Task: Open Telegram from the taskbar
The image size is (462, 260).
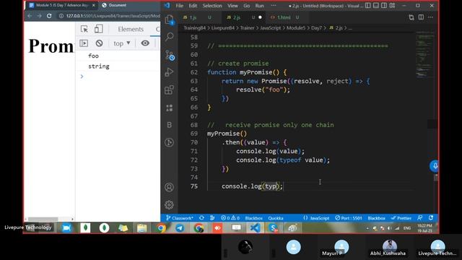Action: pyautogui.click(x=180, y=228)
